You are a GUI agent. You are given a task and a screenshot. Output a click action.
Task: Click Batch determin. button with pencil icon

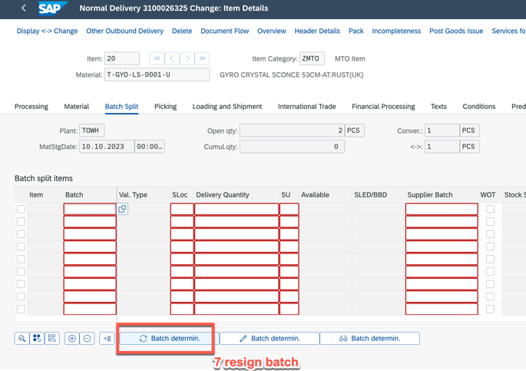[270, 338]
